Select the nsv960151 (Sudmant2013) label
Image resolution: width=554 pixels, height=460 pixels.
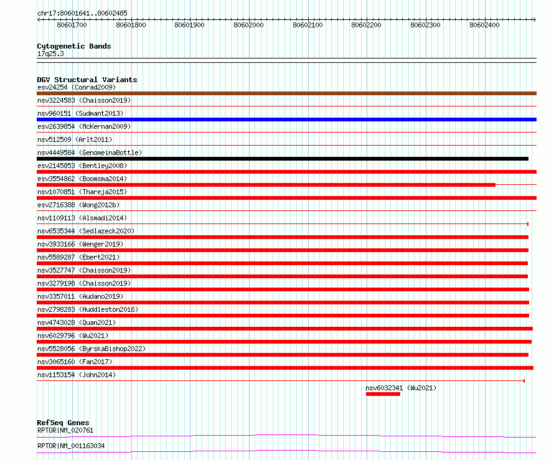tap(80, 113)
